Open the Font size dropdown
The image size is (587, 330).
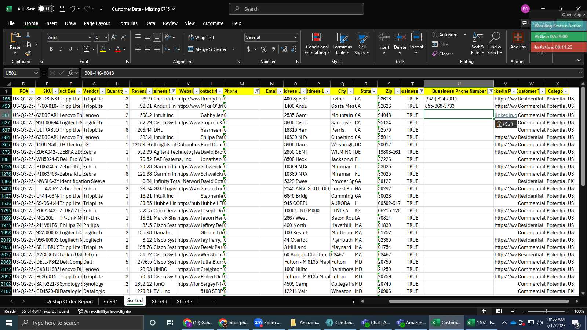[x=106, y=37]
